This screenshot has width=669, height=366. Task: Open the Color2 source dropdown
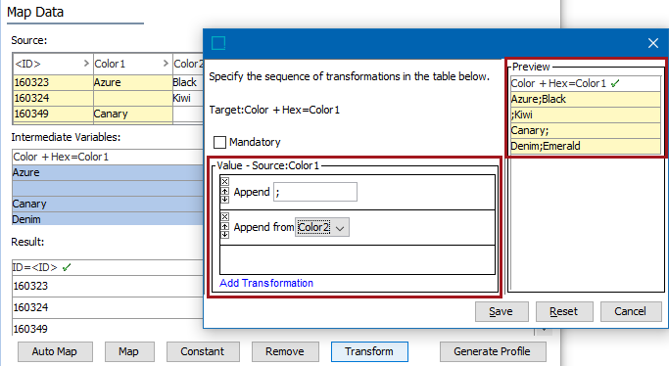click(322, 227)
